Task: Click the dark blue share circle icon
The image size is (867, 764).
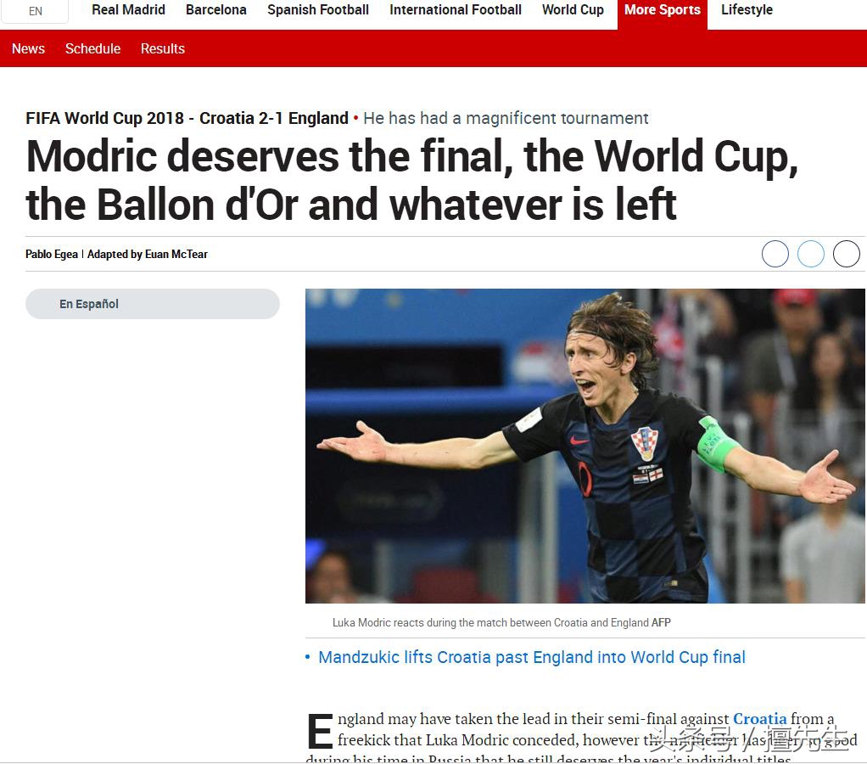Action: click(775, 254)
